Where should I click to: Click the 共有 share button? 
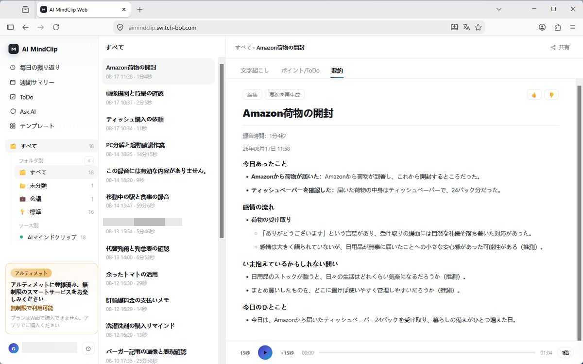(560, 48)
